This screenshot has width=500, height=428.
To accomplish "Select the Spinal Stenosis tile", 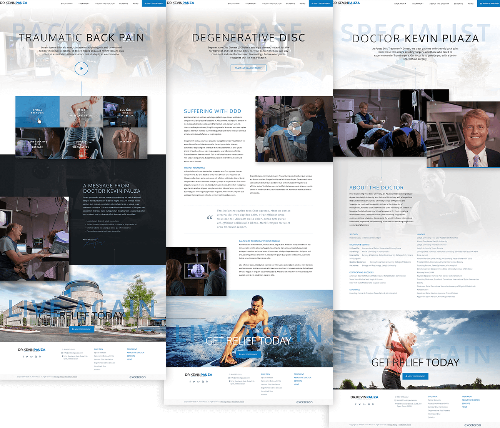I will [x=37, y=112].
